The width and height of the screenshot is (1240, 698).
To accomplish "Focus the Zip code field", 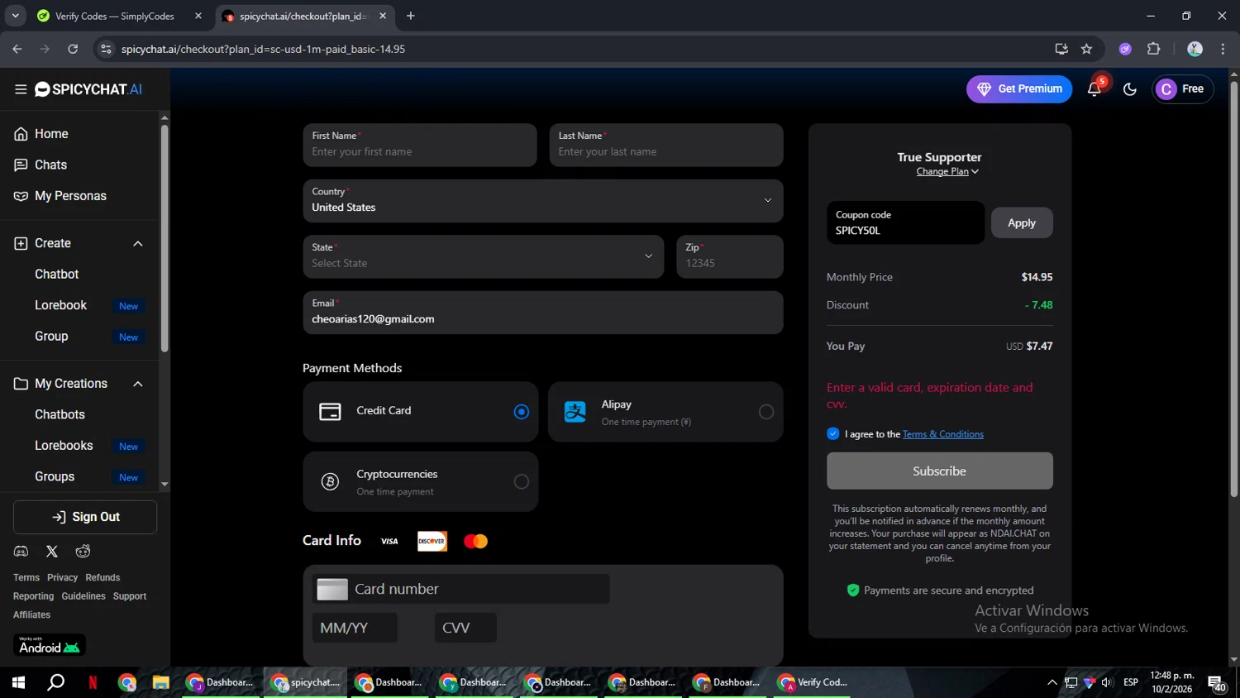I will point(730,256).
